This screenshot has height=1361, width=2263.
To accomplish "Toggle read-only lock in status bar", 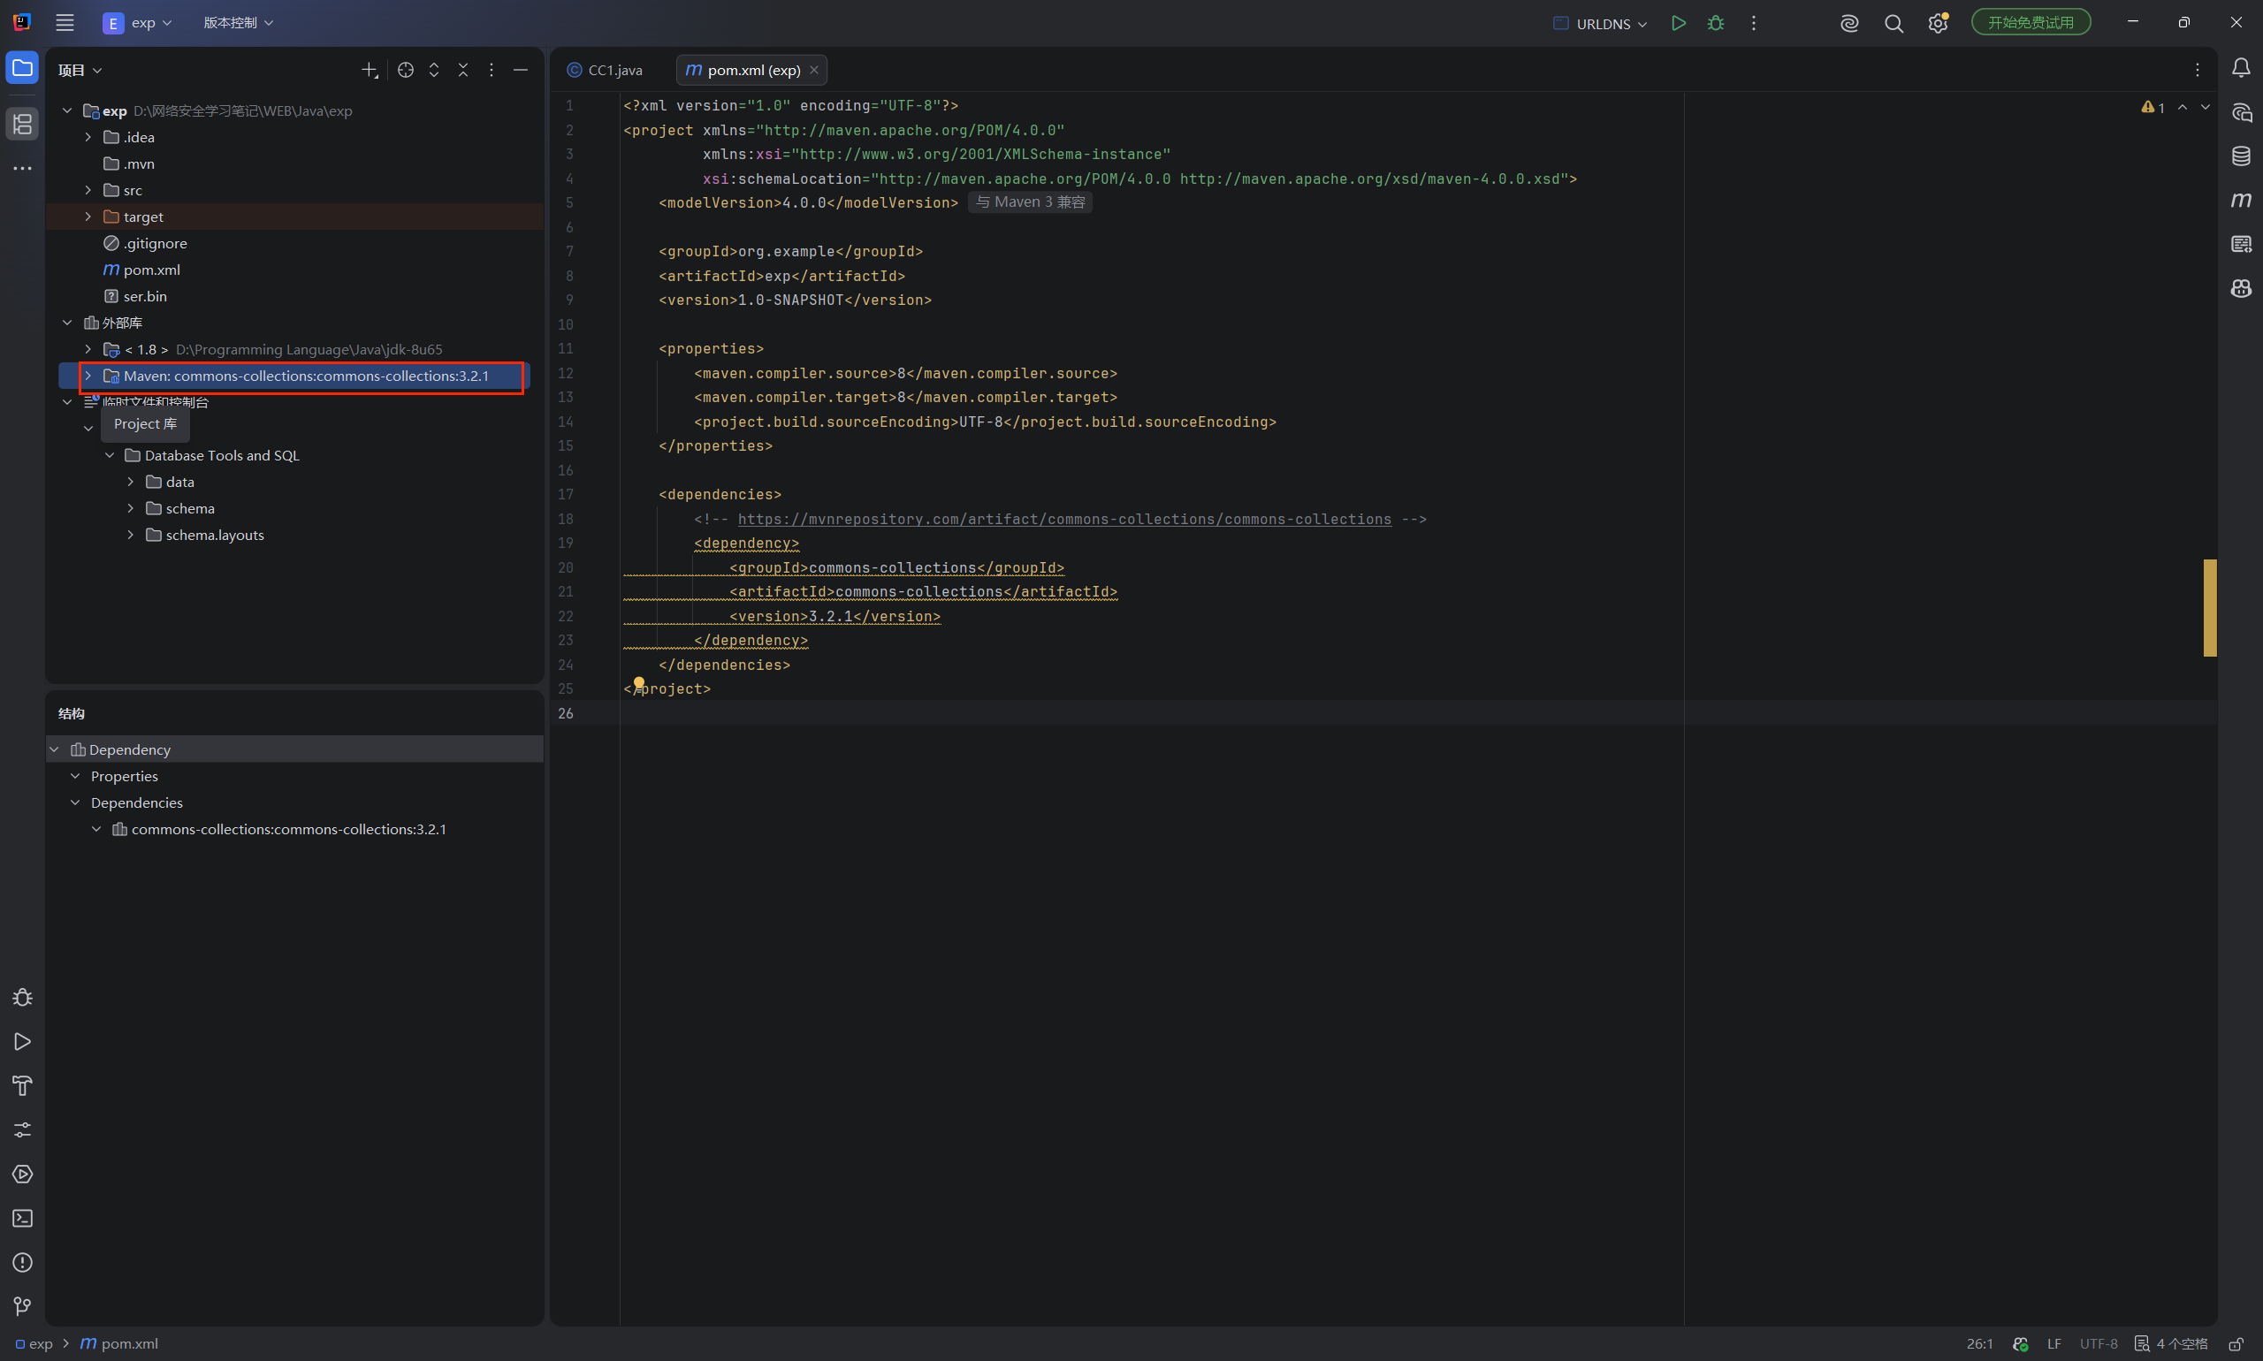I will coord(2237,1343).
